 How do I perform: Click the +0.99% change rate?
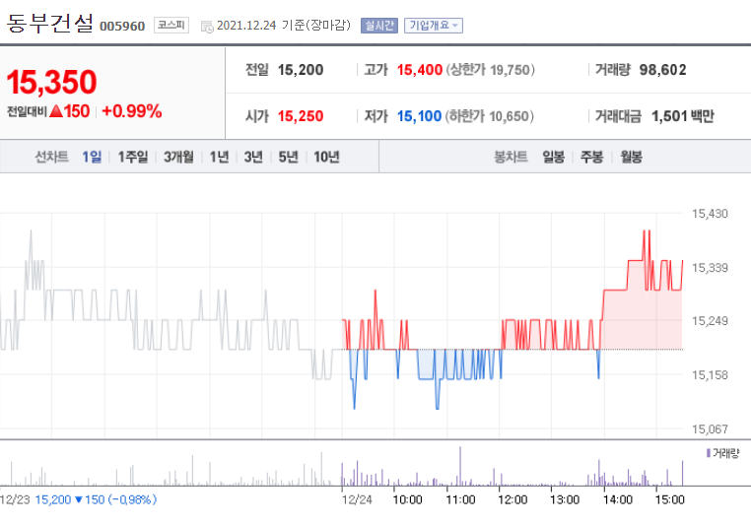coord(132,111)
